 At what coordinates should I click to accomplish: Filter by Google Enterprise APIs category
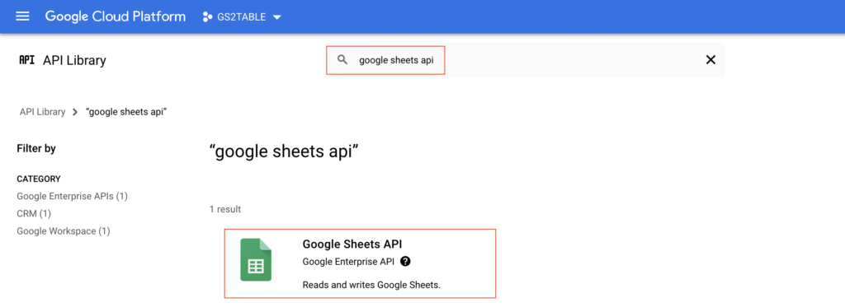(73, 196)
